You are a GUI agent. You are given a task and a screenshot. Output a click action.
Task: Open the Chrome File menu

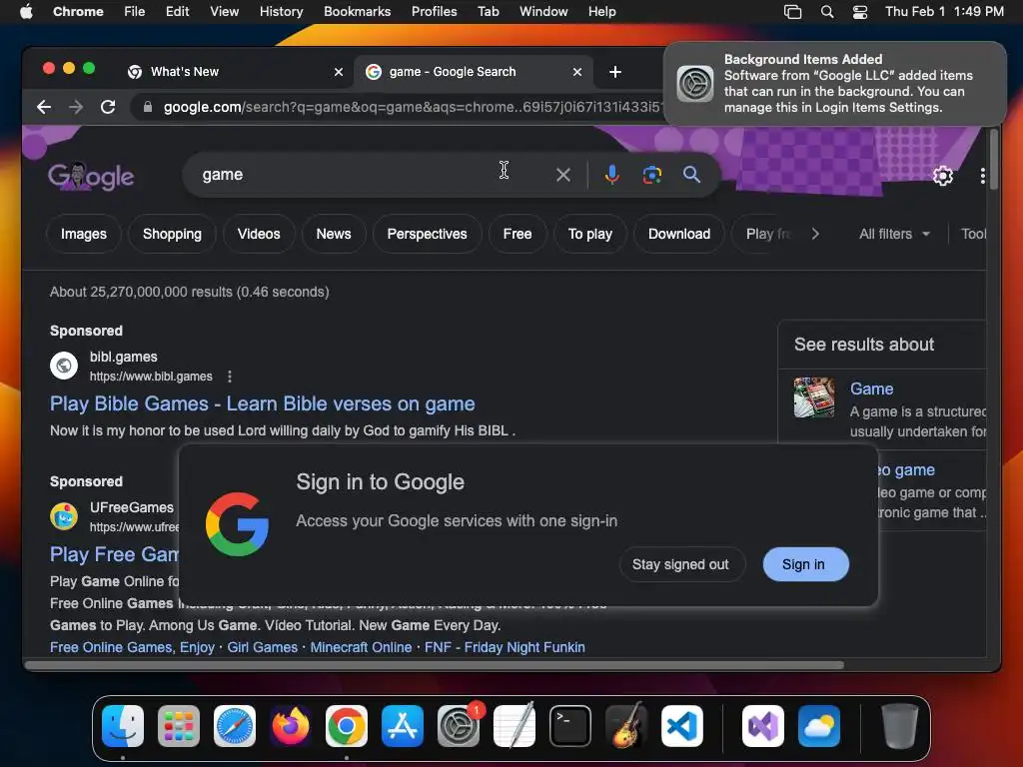(135, 12)
